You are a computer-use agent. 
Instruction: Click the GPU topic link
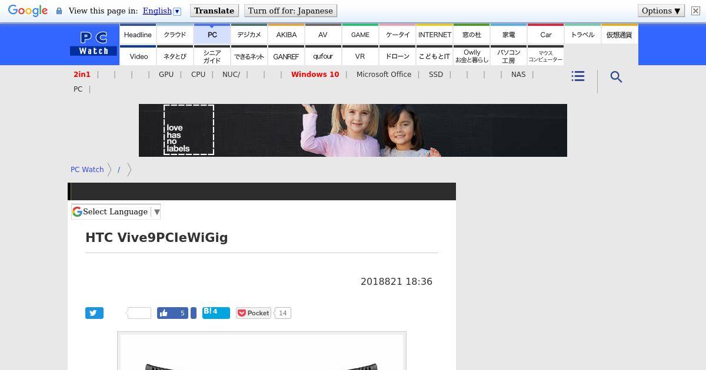pos(166,75)
